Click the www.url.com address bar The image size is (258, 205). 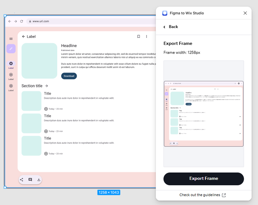91,21
